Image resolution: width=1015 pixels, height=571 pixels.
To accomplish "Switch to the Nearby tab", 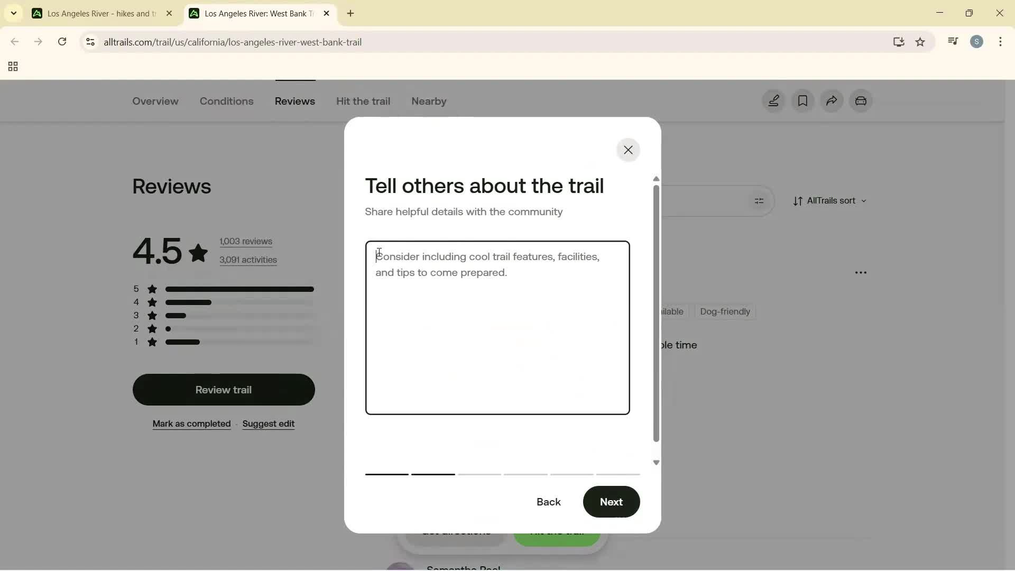I will click(x=428, y=101).
